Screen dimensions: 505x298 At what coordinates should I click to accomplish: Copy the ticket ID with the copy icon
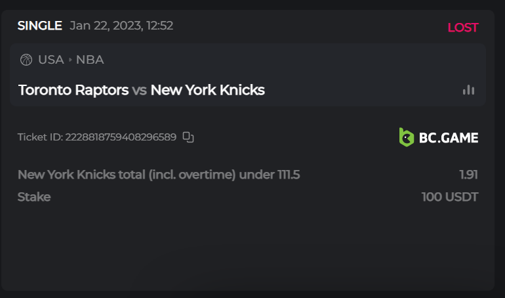(x=188, y=137)
